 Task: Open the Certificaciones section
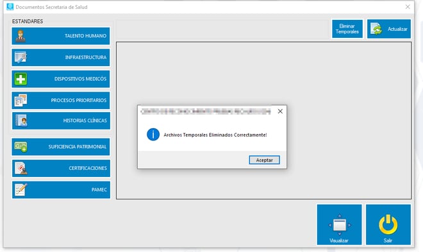click(x=61, y=168)
